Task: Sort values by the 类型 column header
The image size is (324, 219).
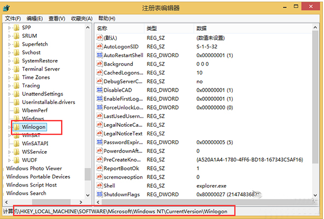Action: [169, 29]
